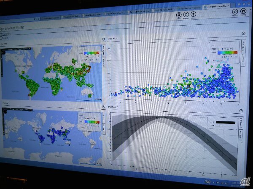253x189 pixels.
Task: Click the color gradient legend on the green map
Action: 92,52
